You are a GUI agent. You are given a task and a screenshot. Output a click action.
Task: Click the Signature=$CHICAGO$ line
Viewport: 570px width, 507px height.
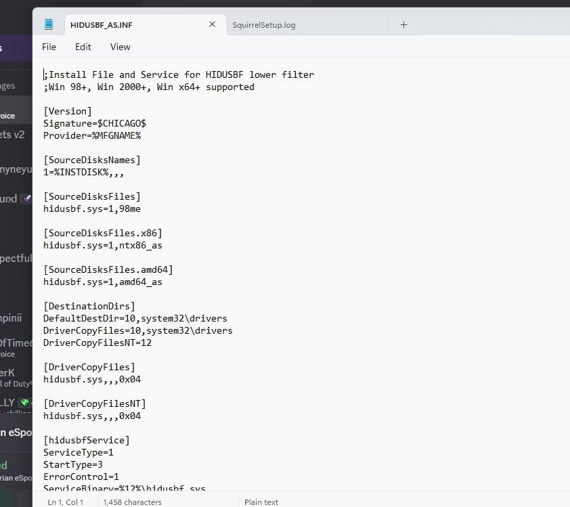click(95, 123)
